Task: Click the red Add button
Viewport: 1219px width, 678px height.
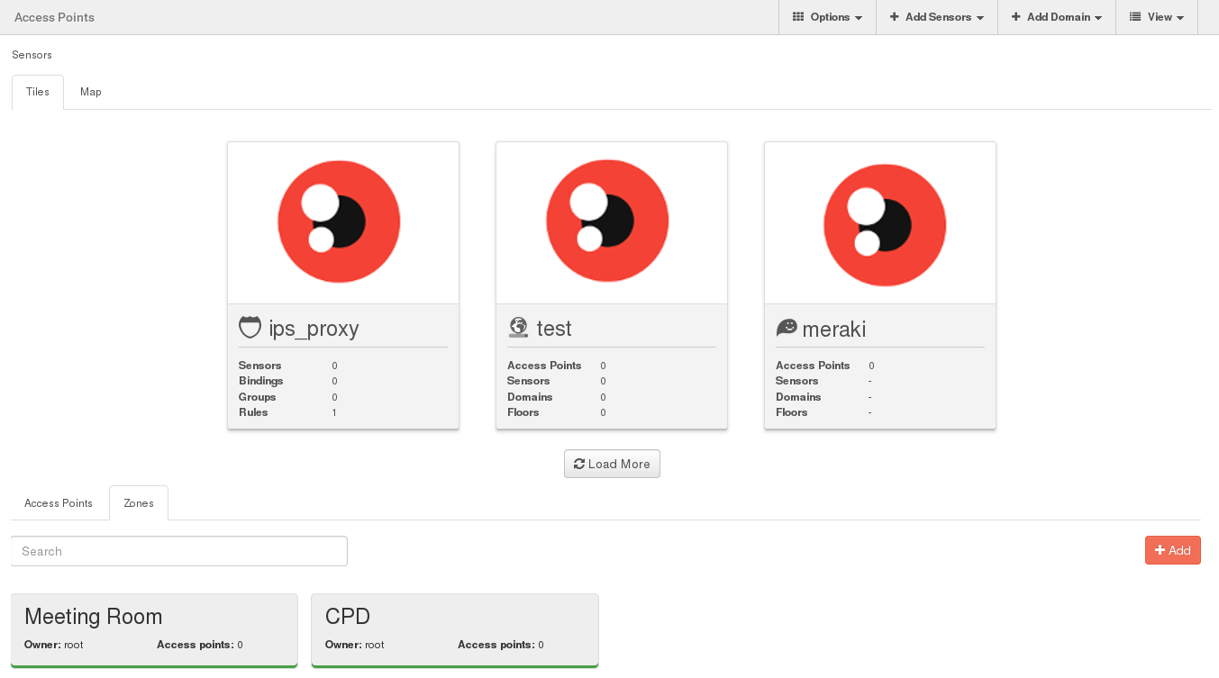Action: tap(1172, 550)
